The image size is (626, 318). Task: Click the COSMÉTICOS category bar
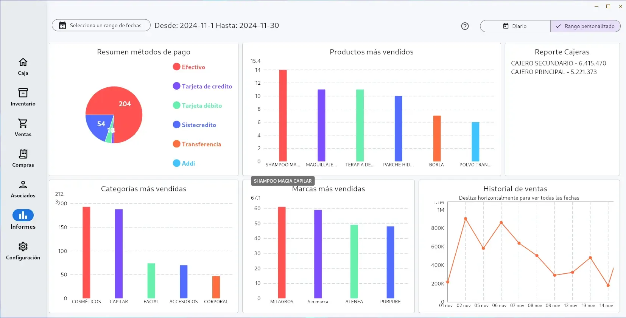click(86, 253)
